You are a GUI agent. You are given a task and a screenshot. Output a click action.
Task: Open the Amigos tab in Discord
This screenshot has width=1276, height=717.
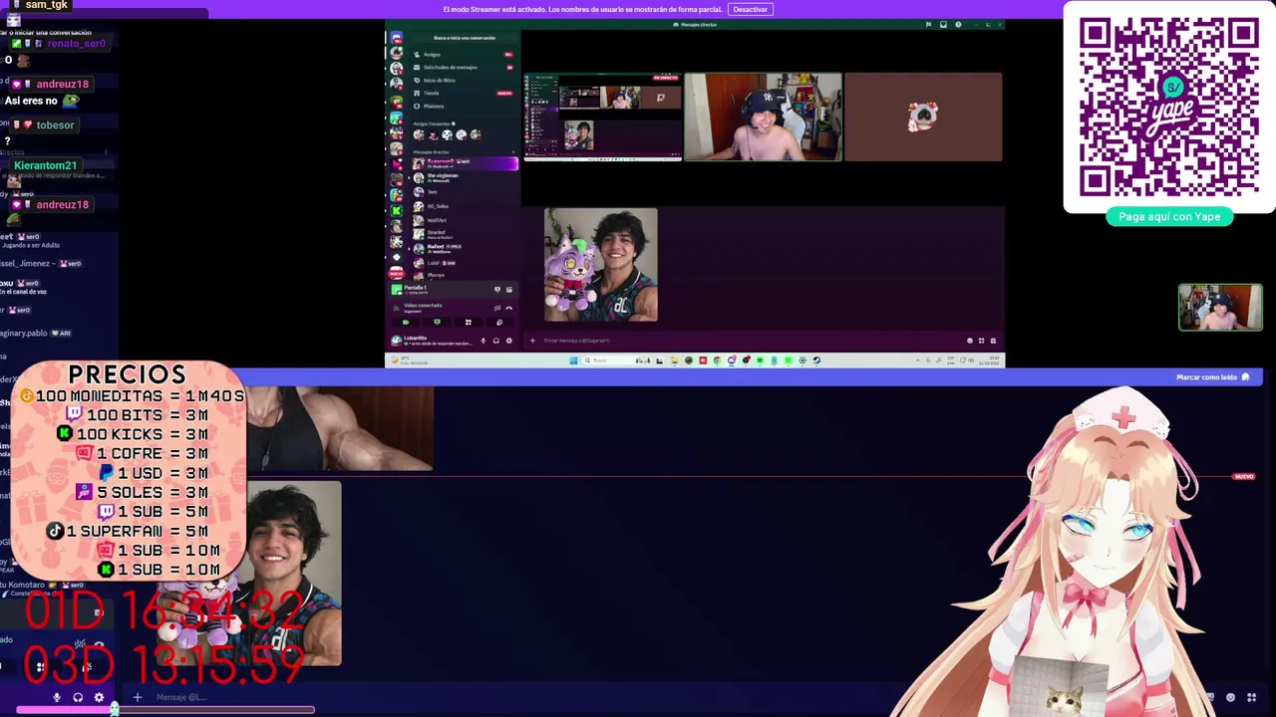[464, 55]
